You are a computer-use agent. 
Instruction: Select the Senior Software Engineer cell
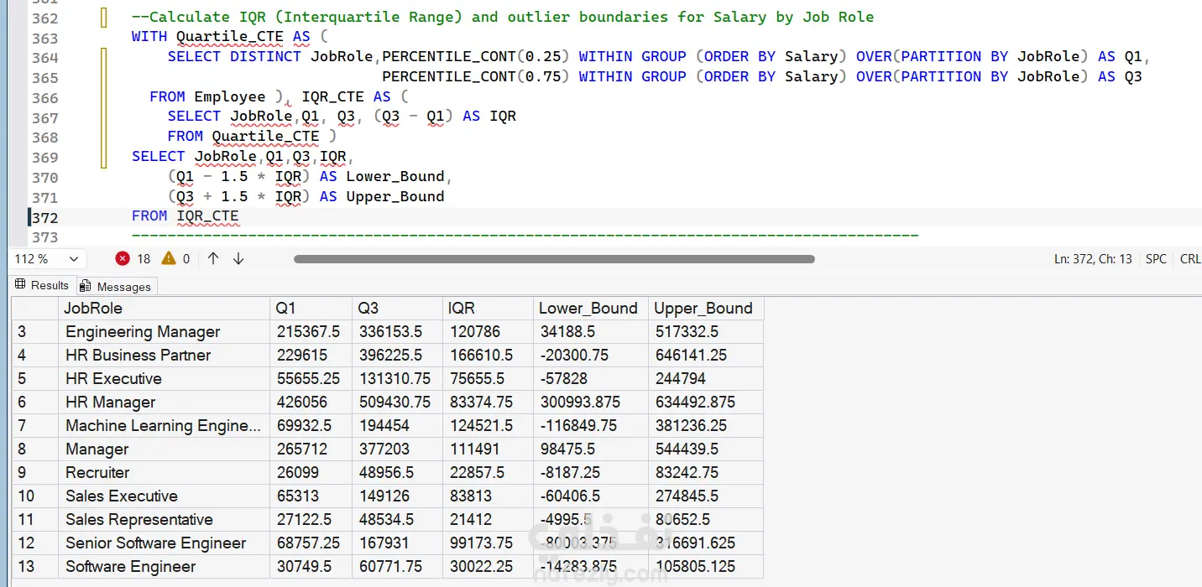click(x=165, y=543)
